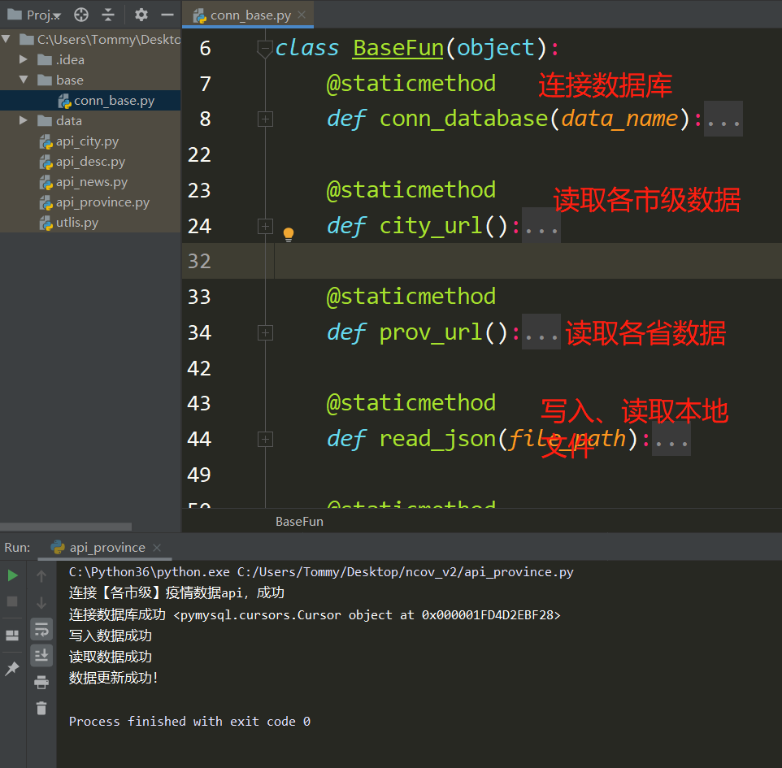Click 'Process finished with exit code 0' line
Image resolution: width=782 pixels, height=768 pixels.
(x=189, y=722)
